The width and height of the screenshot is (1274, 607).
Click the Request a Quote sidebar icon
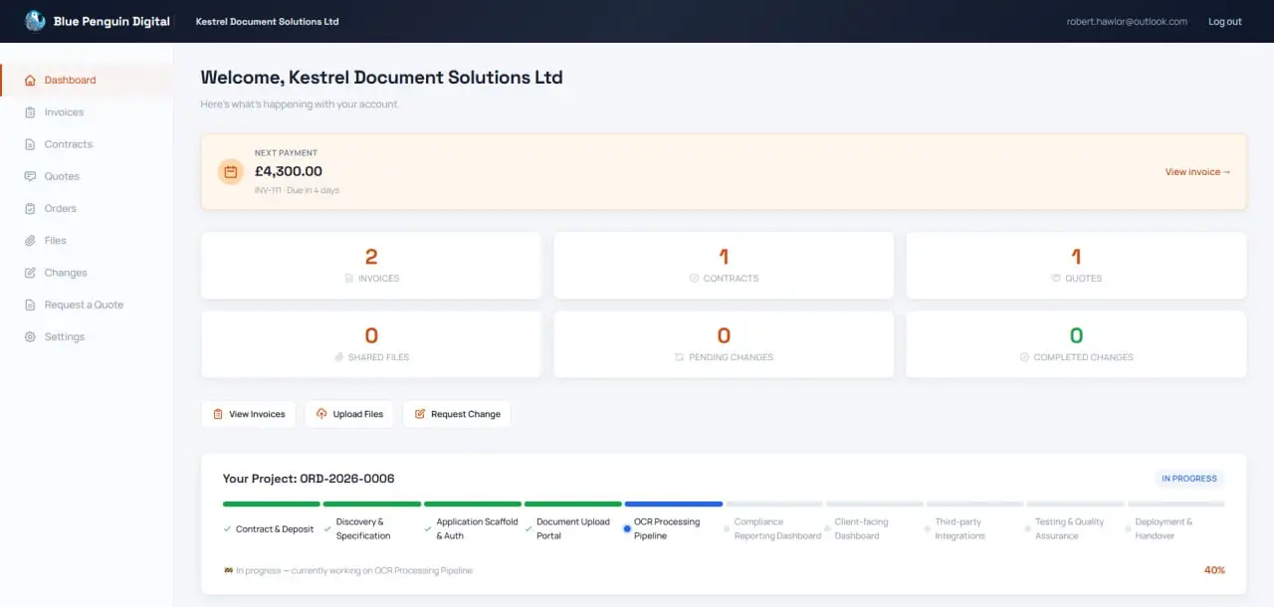click(x=30, y=304)
